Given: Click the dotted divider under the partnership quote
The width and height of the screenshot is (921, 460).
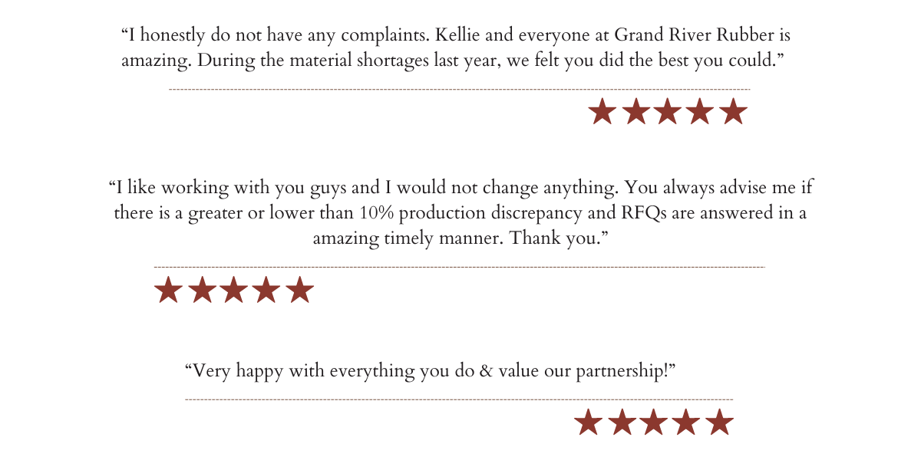Looking at the screenshot, I should pyautogui.click(x=459, y=399).
